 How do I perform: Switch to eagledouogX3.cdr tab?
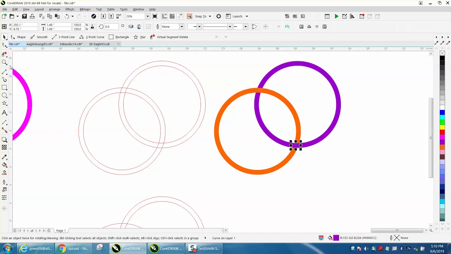(x=39, y=44)
